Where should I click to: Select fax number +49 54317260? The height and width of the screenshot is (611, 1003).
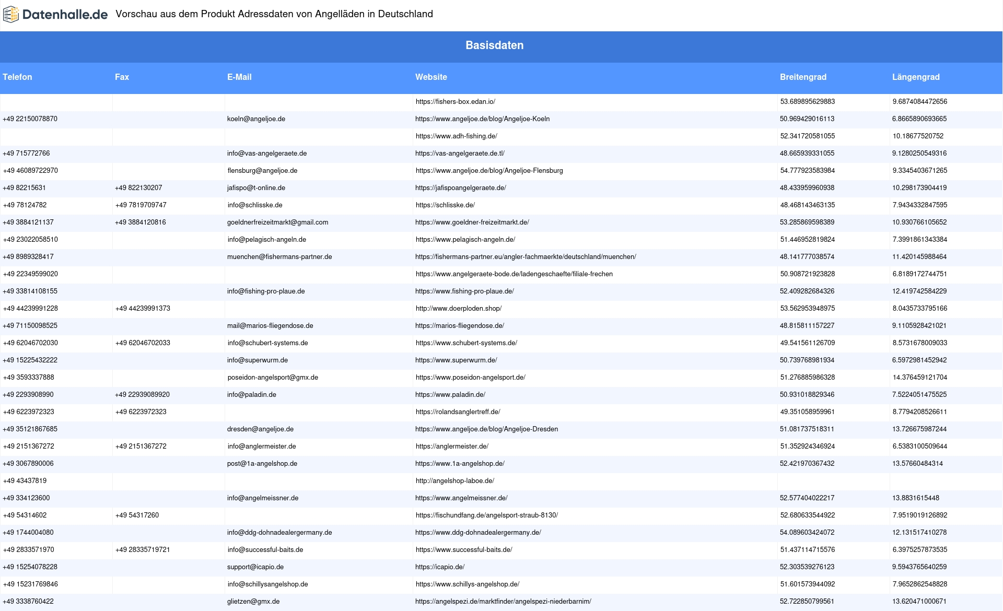click(137, 515)
